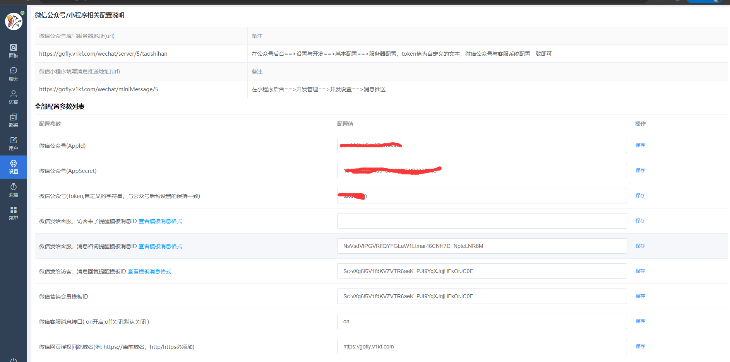Save the 微信网页授权回跳域名 setting
The image size is (730, 362).
coord(640,347)
